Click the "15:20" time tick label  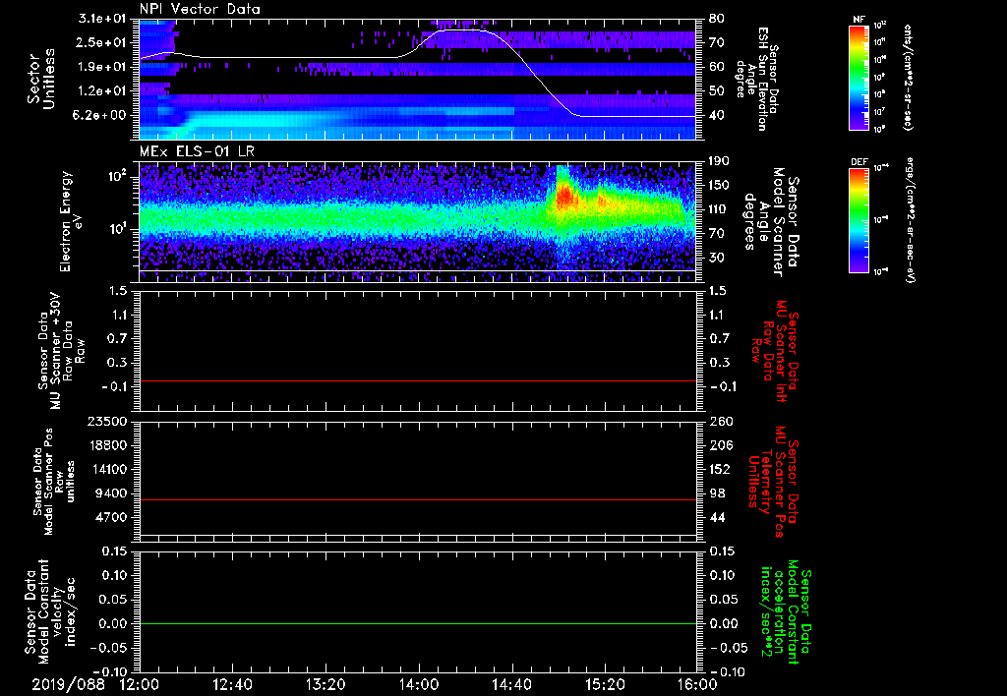pos(605,685)
